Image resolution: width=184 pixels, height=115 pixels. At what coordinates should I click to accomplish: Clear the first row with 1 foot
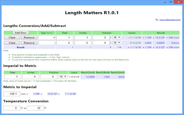click(x=12, y=38)
